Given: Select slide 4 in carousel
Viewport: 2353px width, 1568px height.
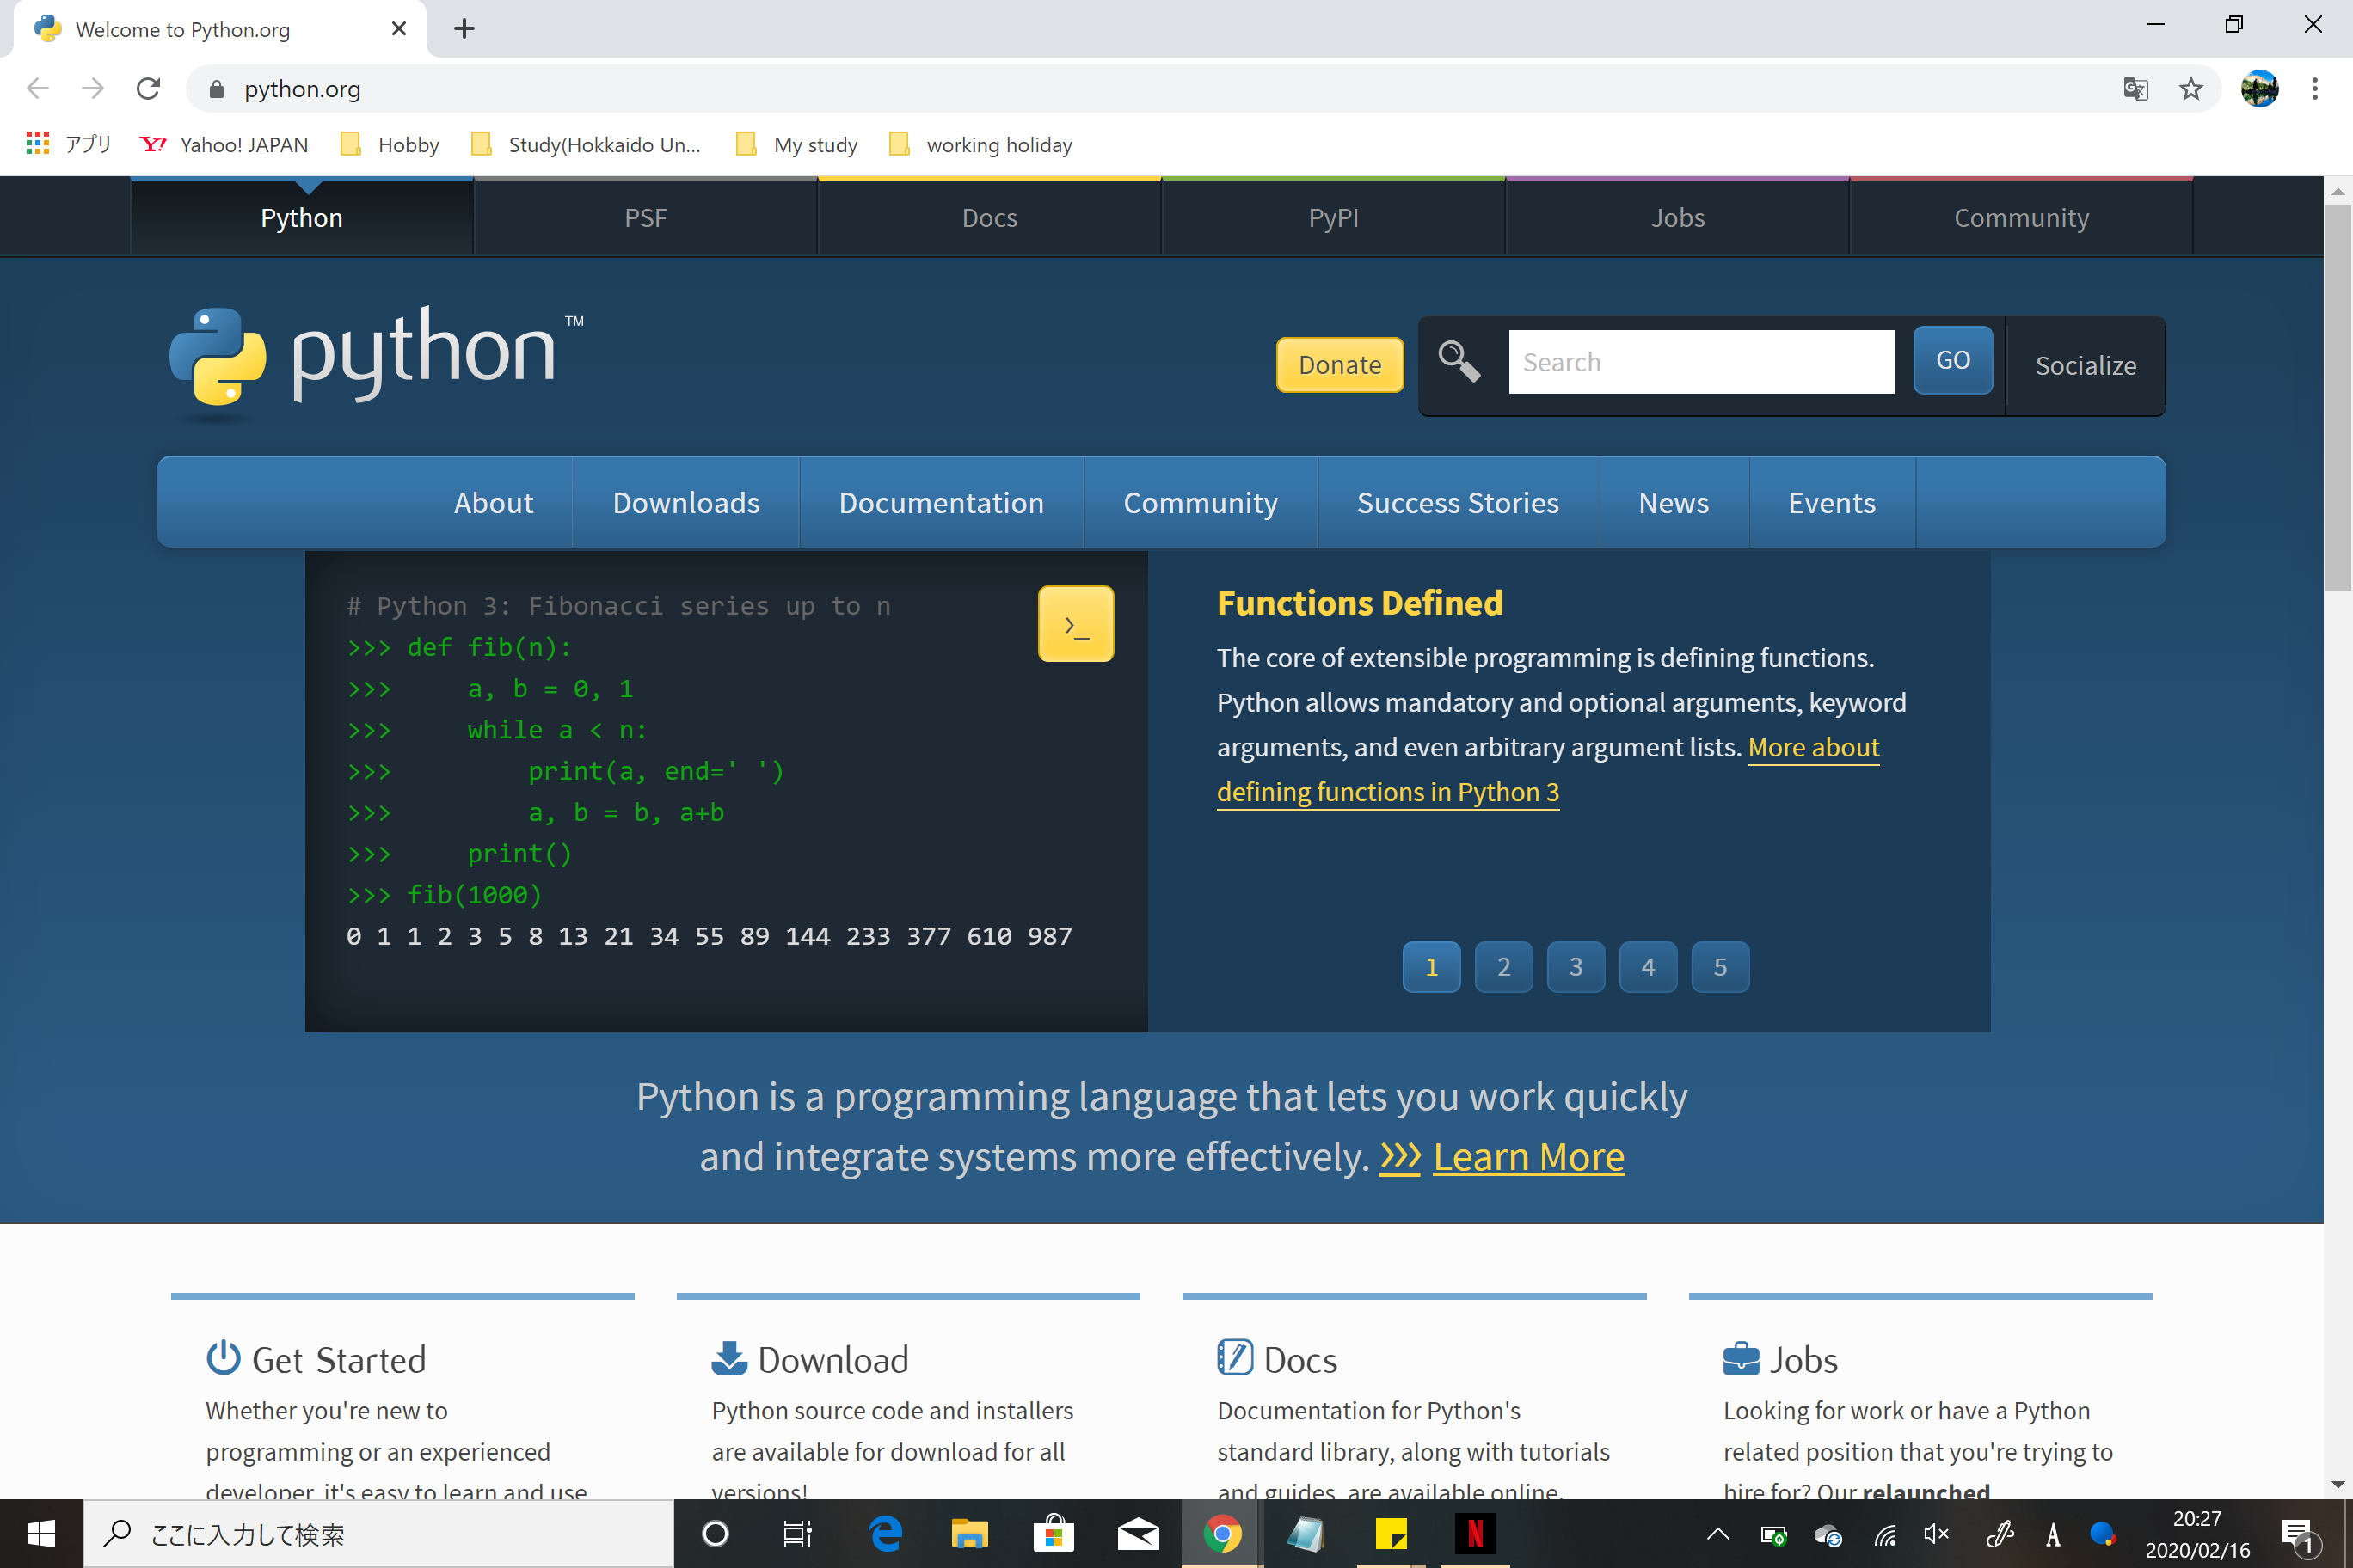Looking at the screenshot, I should pos(1648,967).
